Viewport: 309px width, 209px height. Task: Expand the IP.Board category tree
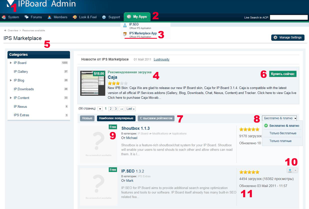click(11, 63)
